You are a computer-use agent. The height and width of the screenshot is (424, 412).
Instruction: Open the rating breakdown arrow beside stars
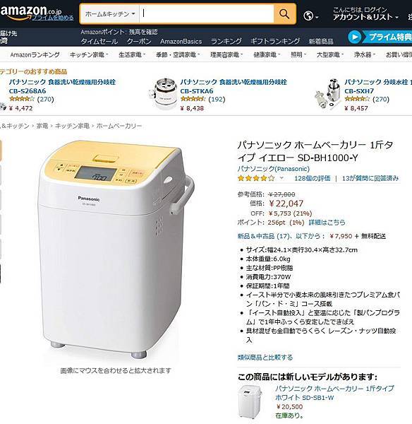click(x=281, y=178)
